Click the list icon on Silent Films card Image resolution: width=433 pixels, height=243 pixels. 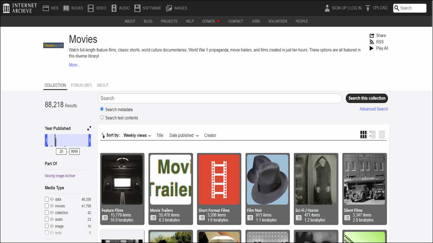pyautogui.click(x=347, y=217)
